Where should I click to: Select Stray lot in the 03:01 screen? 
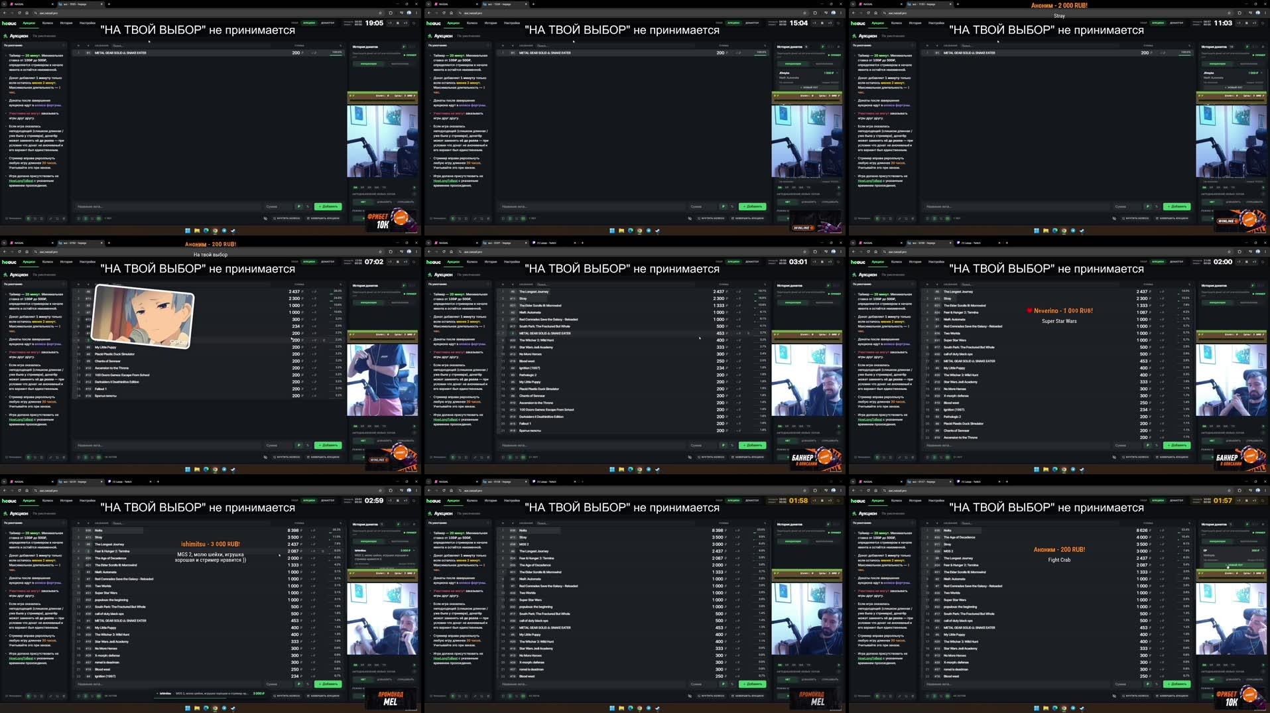pos(633,298)
